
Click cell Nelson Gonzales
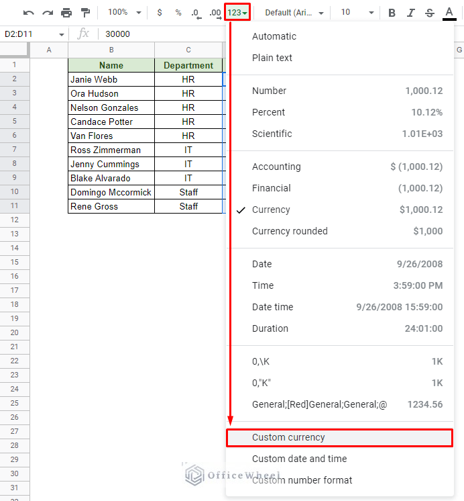pyautogui.click(x=111, y=107)
